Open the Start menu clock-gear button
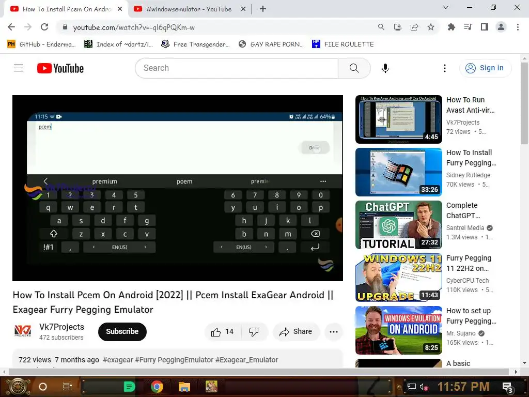The width and height of the screenshot is (529, 397). click(18, 387)
